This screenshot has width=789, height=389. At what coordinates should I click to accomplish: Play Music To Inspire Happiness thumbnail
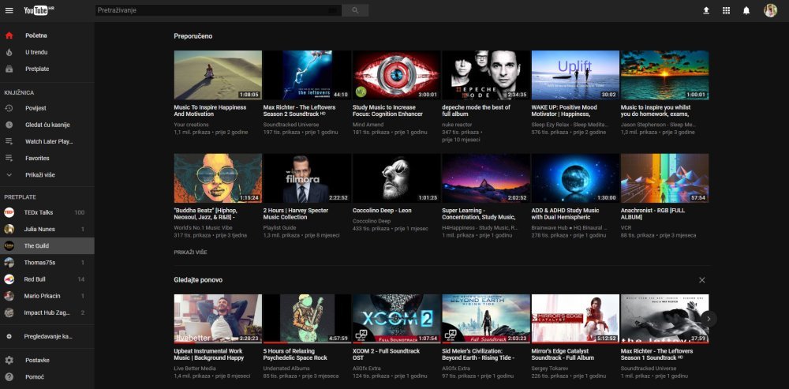point(218,75)
